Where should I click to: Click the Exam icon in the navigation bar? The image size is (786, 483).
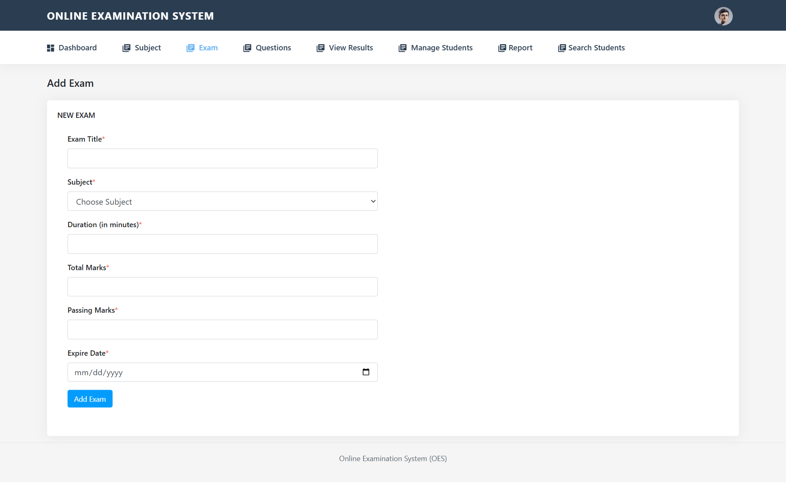pos(191,47)
